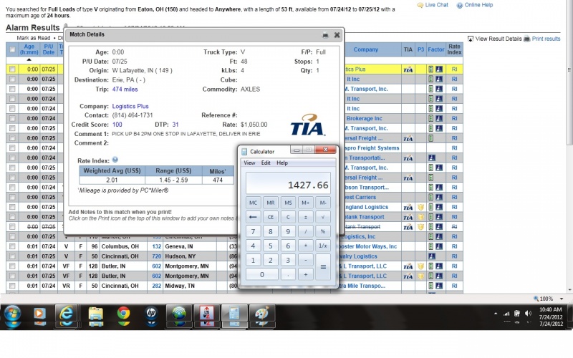Check the Cincinnati to Midway, TN row checkbox

12,286
